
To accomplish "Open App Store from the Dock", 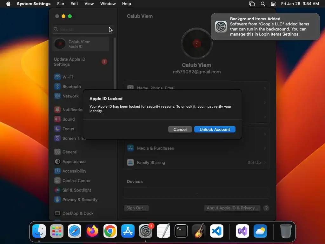I will pos(128,231).
